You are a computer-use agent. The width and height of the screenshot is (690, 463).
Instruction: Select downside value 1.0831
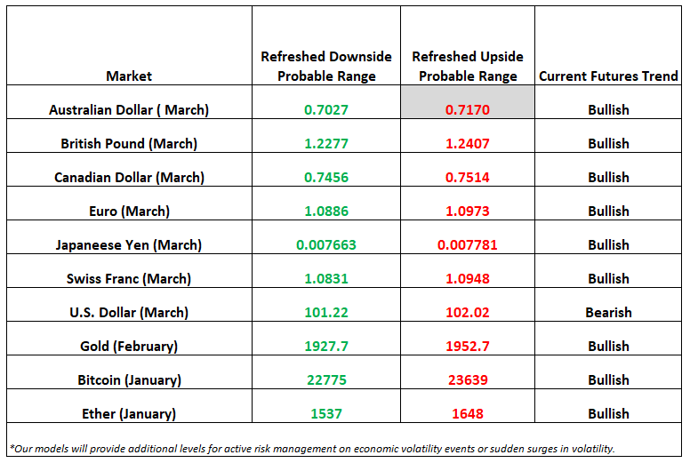326,278
